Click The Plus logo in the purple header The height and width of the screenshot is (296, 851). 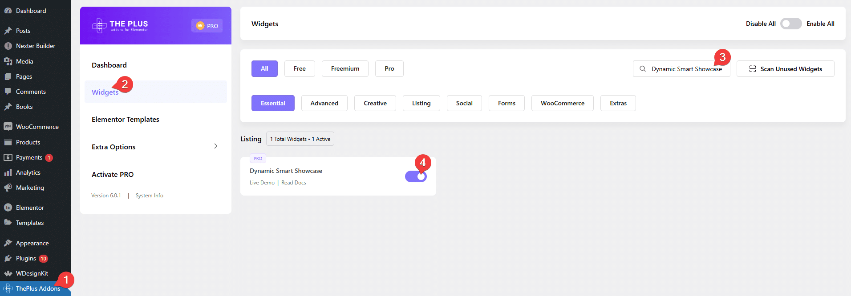click(120, 26)
